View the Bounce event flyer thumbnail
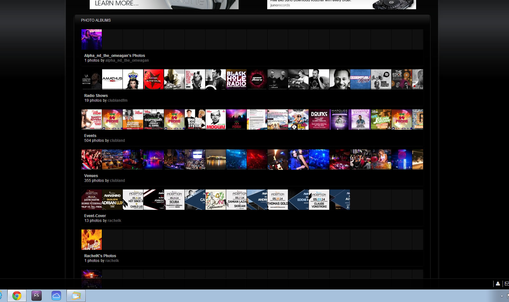 (319, 120)
